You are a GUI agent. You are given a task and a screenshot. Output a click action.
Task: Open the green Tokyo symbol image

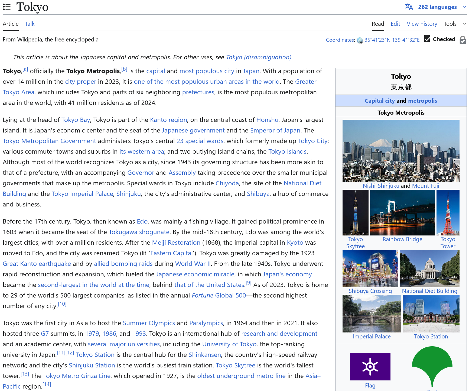pos(432,366)
